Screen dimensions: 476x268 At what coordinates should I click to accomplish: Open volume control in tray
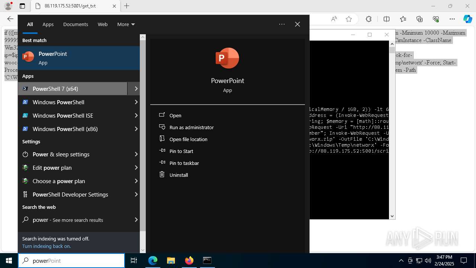(x=428, y=261)
